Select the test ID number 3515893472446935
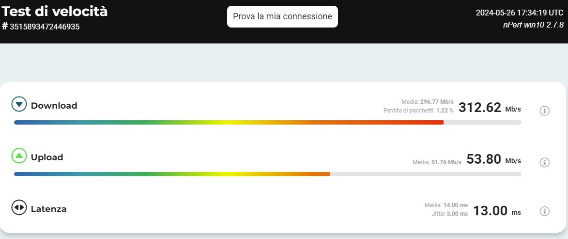The height and width of the screenshot is (239, 568). [x=45, y=27]
